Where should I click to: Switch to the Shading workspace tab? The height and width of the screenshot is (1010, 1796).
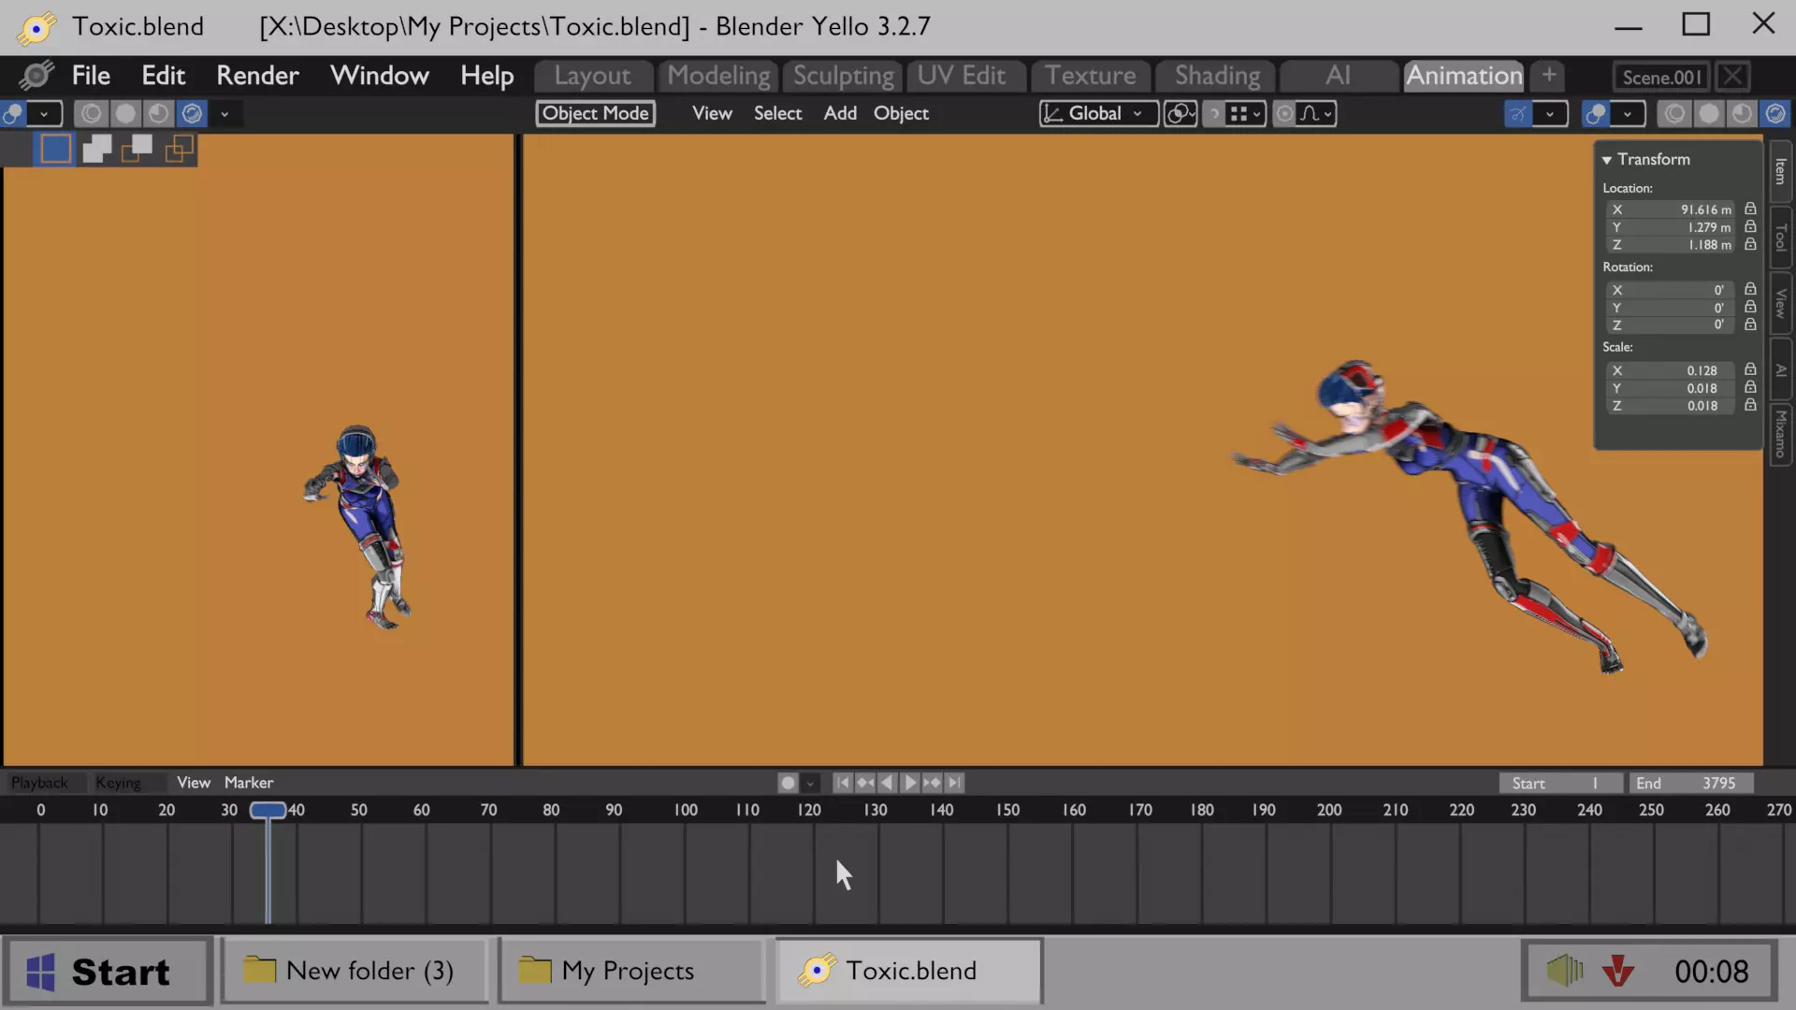tap(1216, 76)
